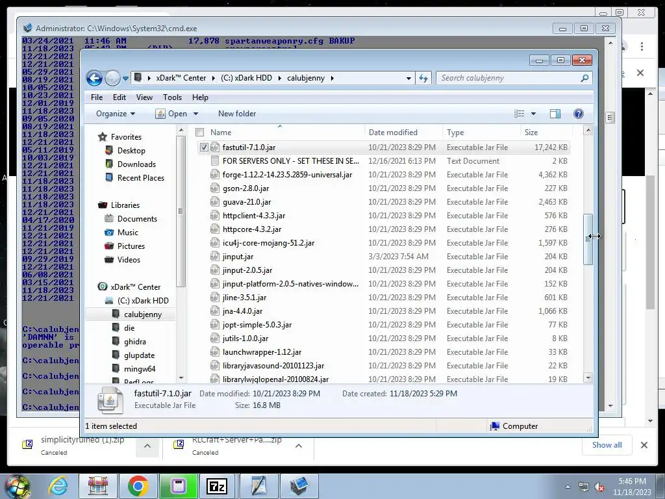Click the Explorer back navigation arrow
The height and width of the screenshot is (499, 665).
94,78
